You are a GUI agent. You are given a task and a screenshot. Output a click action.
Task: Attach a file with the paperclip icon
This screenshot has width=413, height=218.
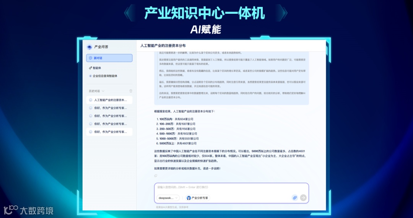295,198
